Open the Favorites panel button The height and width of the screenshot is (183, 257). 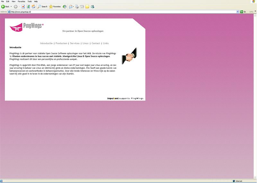pyautogui.click(x=55, y=6)
